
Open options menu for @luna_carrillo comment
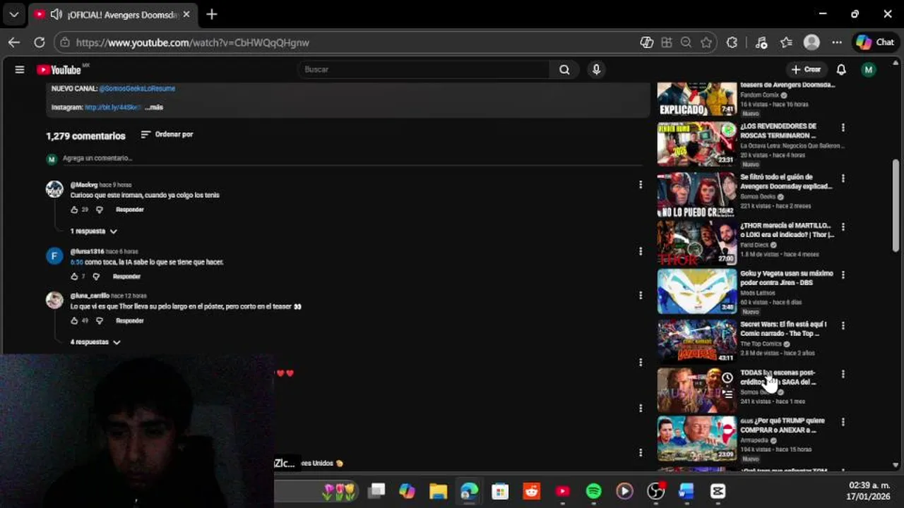point(641,296)
